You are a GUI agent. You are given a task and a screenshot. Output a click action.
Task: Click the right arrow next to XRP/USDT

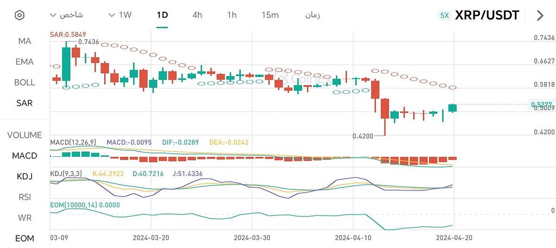pos(540,15)
